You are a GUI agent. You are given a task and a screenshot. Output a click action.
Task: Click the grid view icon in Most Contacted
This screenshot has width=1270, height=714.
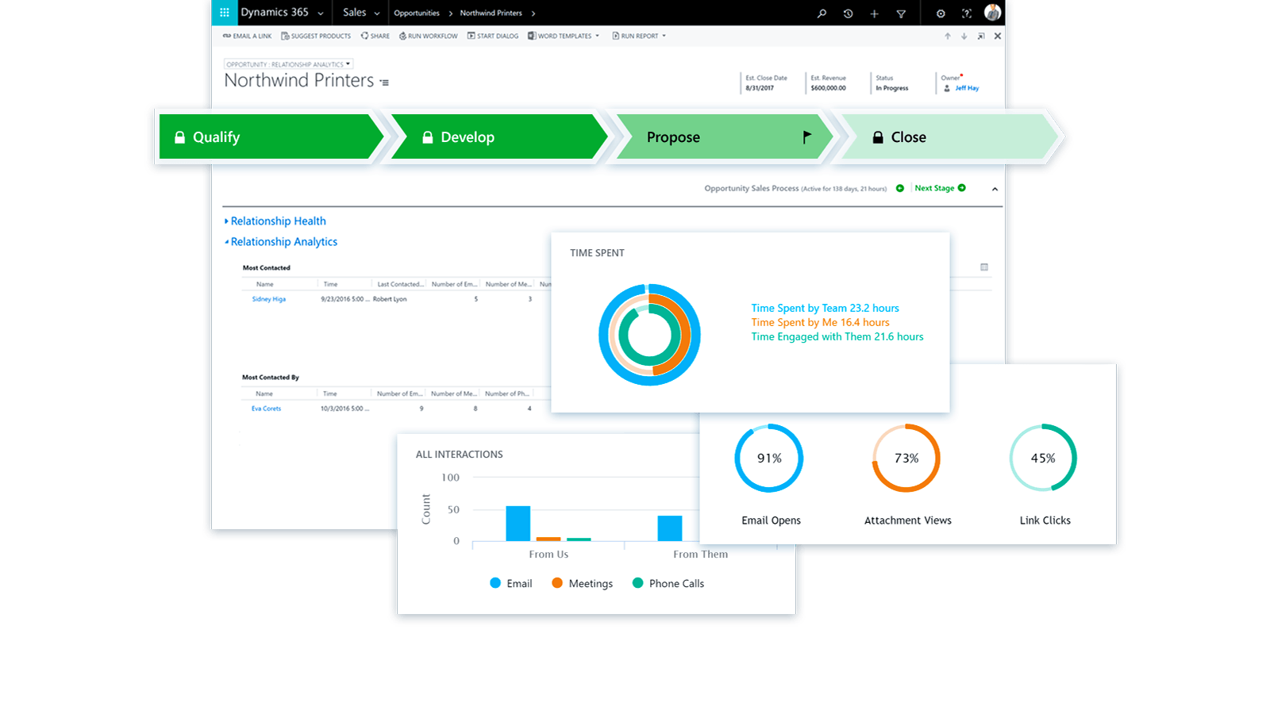pyautogui.click(x=984, y=267)
